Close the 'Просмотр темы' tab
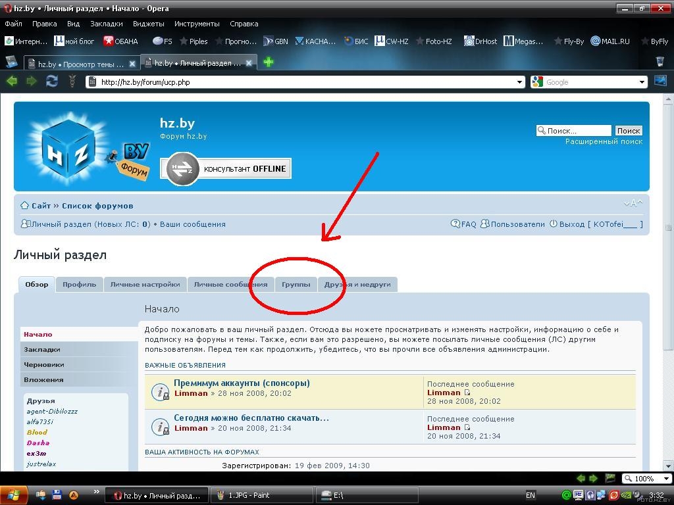The image size is (674, 505). [x=132, y=64]
